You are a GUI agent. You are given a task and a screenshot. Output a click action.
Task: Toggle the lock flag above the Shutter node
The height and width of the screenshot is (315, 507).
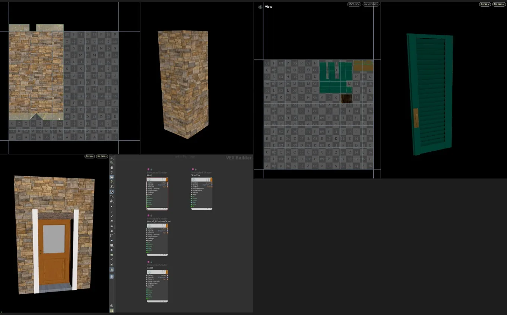coord(196,169)
